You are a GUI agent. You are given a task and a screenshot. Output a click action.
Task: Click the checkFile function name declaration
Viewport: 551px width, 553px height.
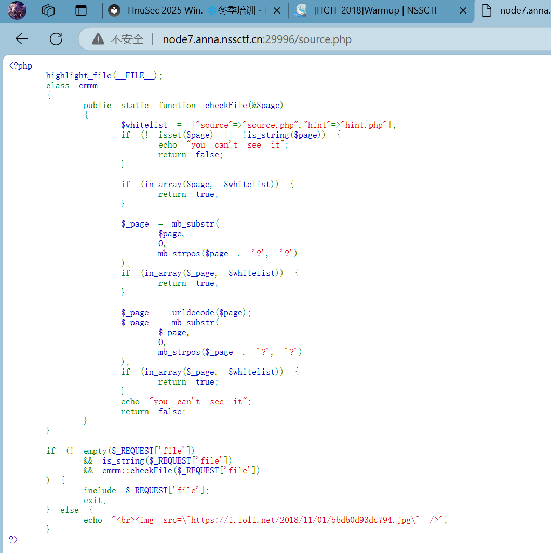226,105
